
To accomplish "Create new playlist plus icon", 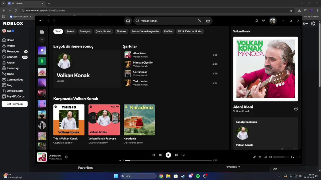I will click(x=42, y=40).
